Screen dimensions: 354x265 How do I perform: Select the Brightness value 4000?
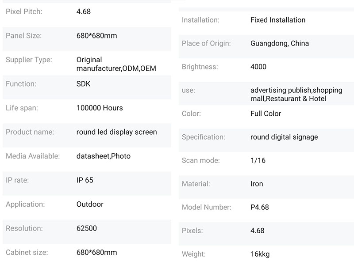click(258, 67)
